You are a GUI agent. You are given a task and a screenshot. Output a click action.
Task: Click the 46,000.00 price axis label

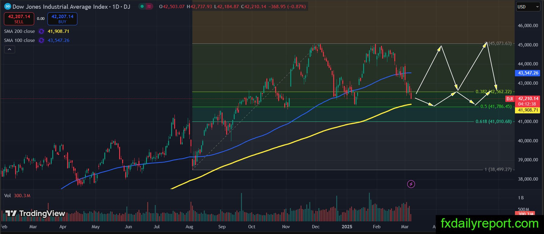pyautogui.click(x=528, y=26)
